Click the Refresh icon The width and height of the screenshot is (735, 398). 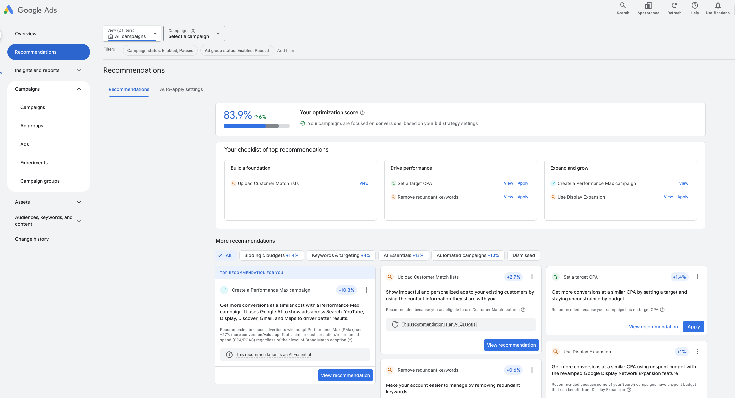pos(674,6)
